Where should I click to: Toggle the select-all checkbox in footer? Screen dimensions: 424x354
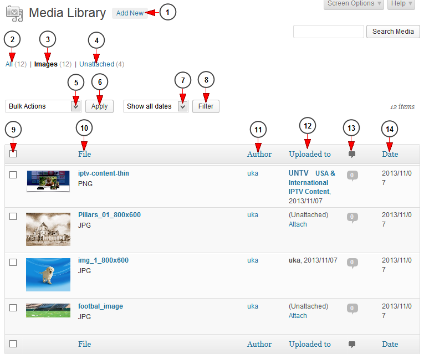13,343
